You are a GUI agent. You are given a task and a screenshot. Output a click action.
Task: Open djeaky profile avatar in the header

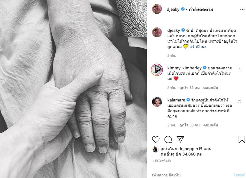coord(157,9)
